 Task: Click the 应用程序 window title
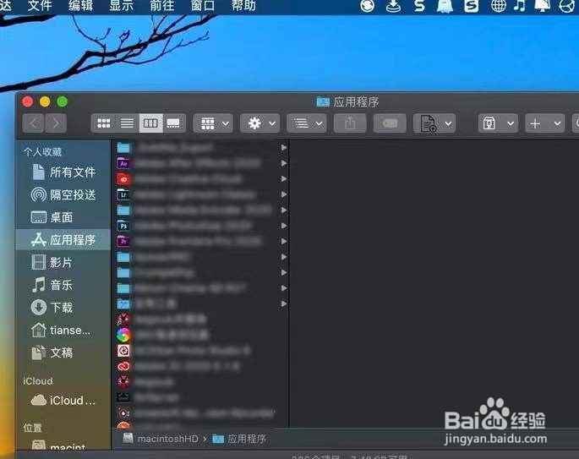348,102
